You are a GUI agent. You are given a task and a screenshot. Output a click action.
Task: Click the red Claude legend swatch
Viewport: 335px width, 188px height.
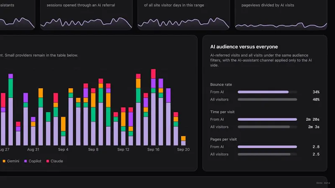(48, 161)
